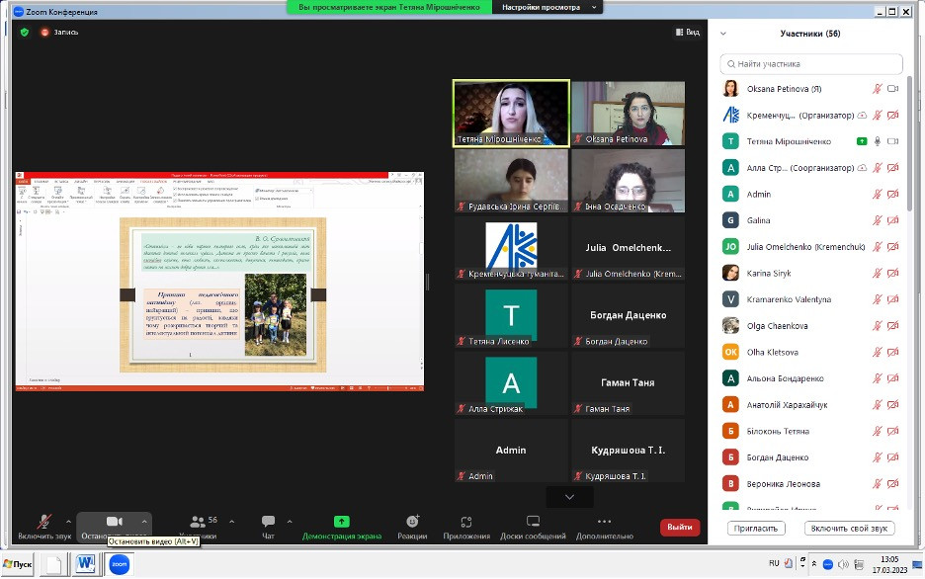Select Алла Стрижак tile
This screenshot has height=579, width=925.
pos(511,383)
